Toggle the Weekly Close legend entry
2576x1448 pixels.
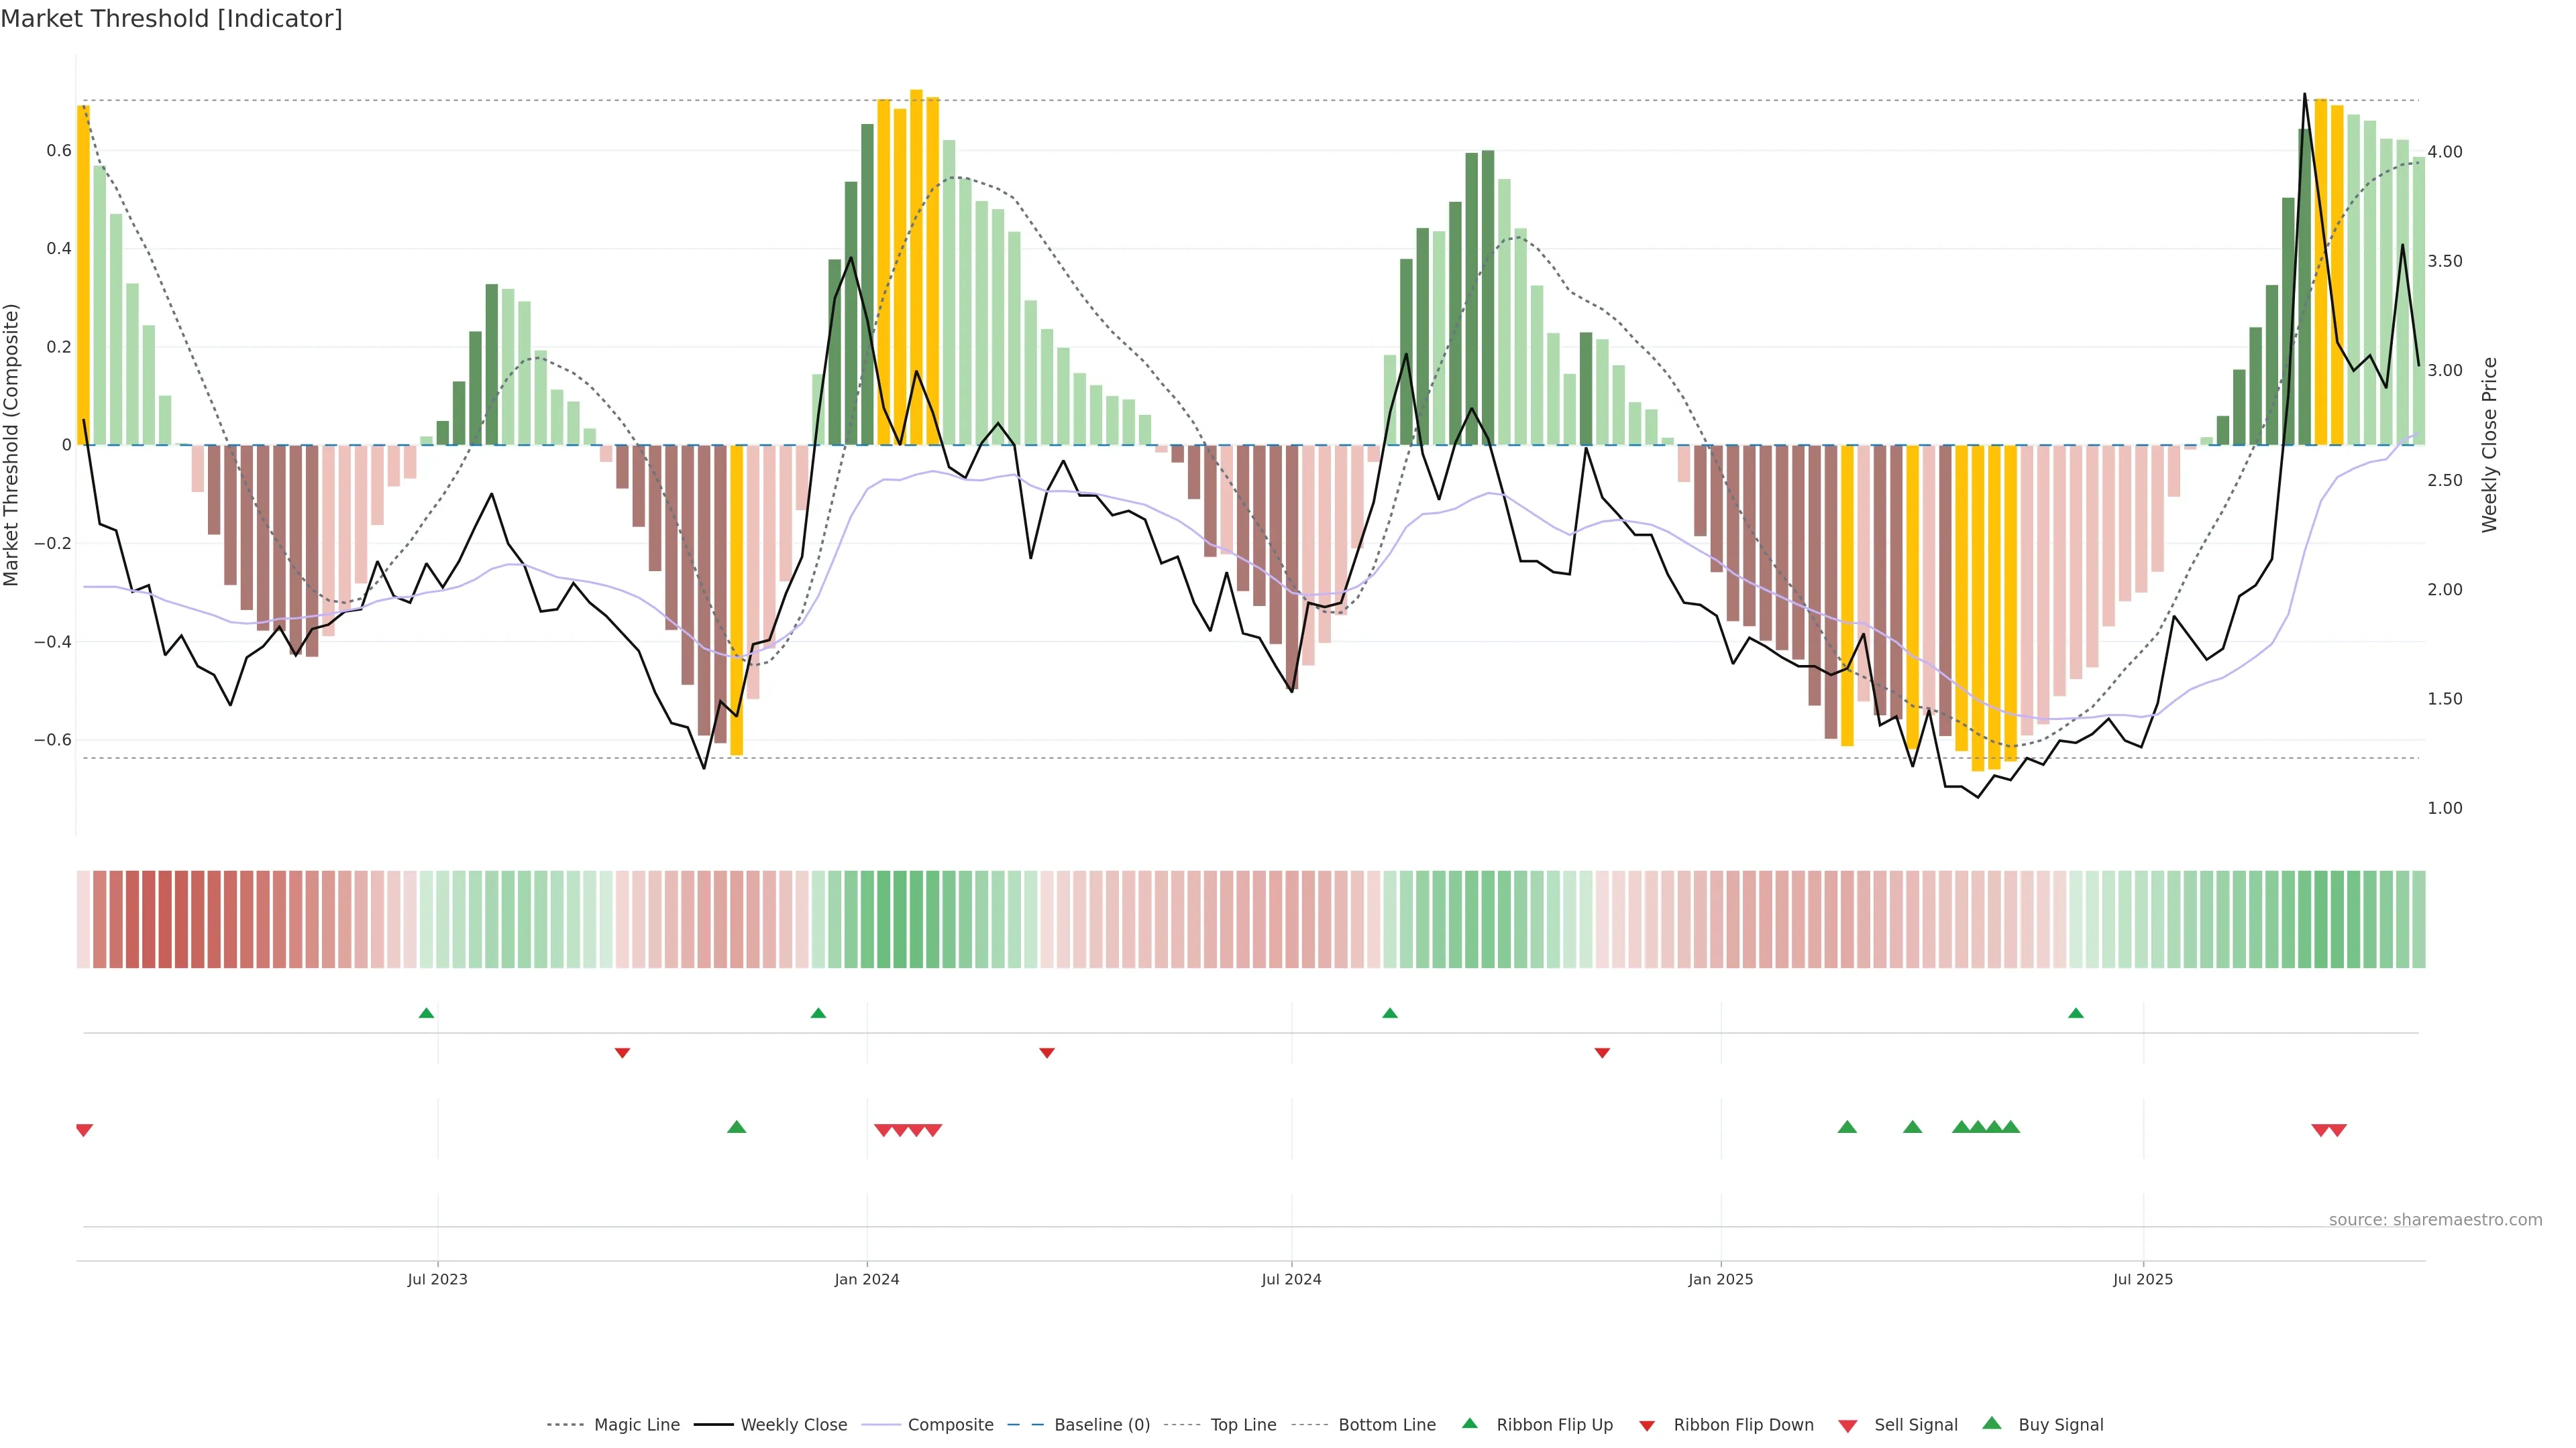(x=793, y=1425)
